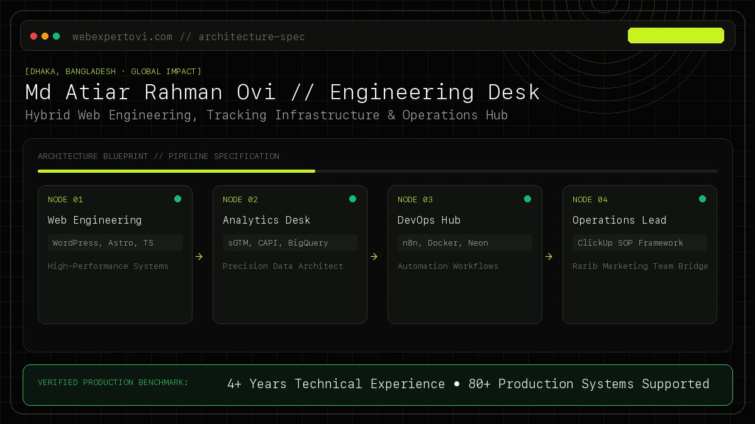Image resolution: width=755 pixels, height=424 pixels.
Task: Click the NODE 03 label
Action: [415, 200]
